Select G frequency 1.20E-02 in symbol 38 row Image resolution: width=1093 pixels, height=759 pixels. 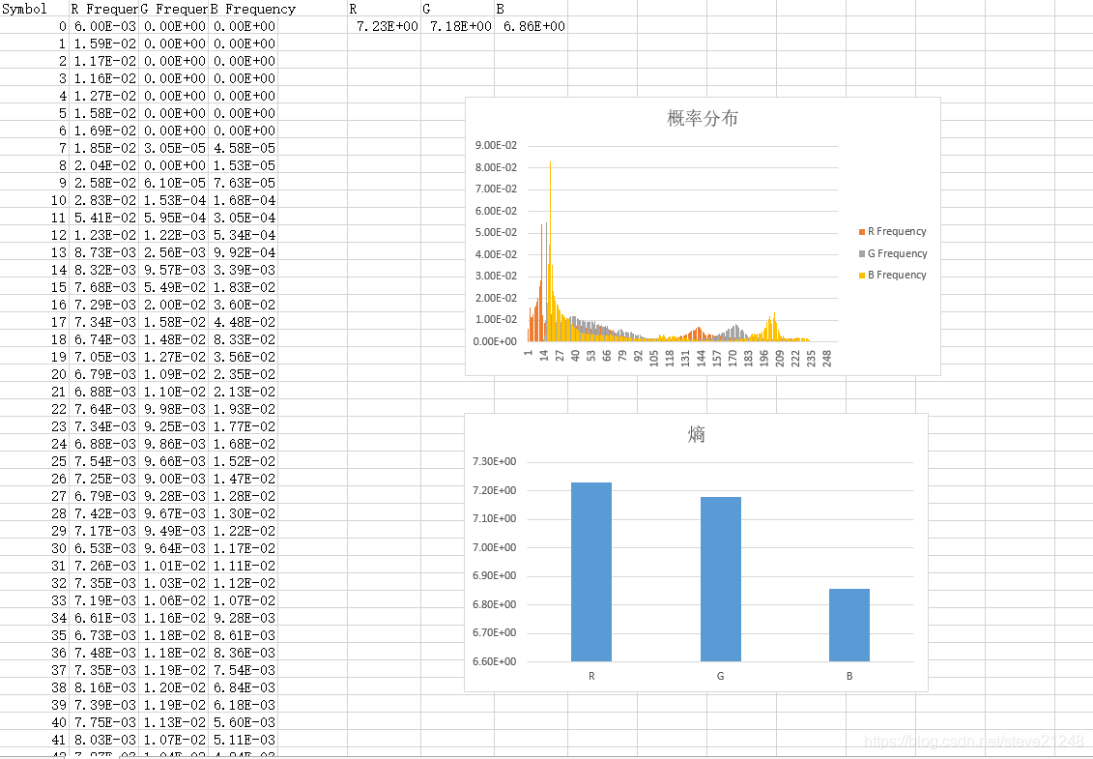174,687
